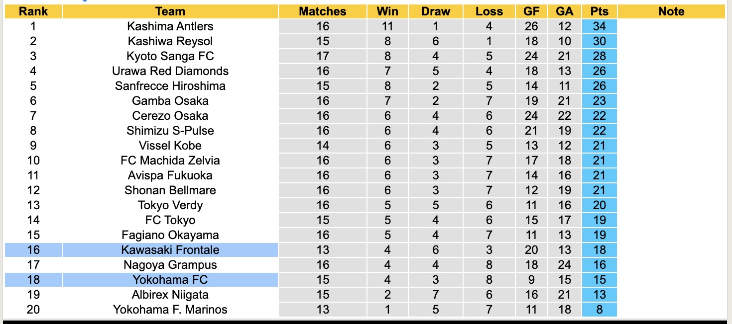
Task: Click the Albirex Niigata team name
Action: (x=170, y=295)
